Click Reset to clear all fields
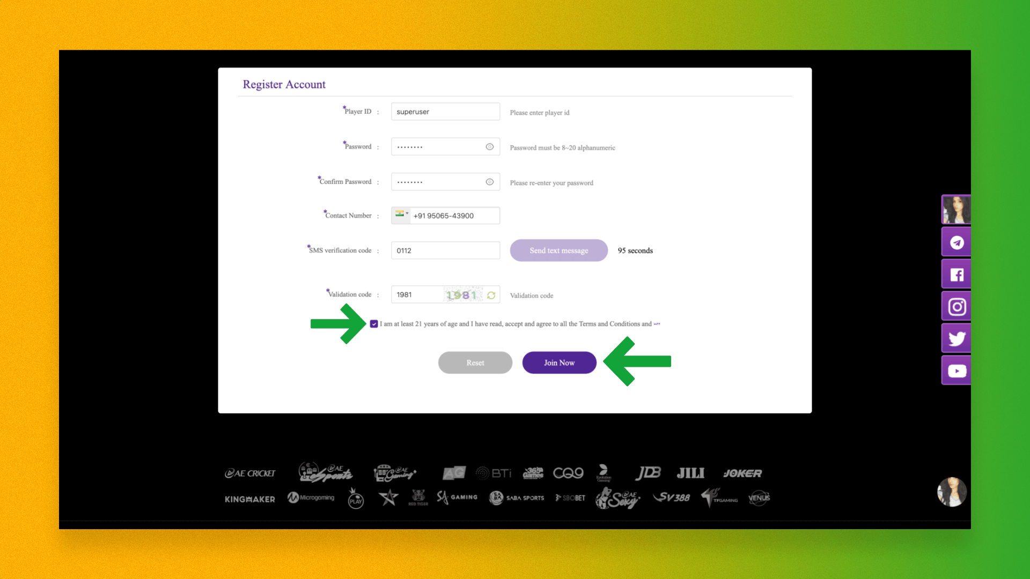This screenshot has height=579, width=1030. [x=475, y=362]
